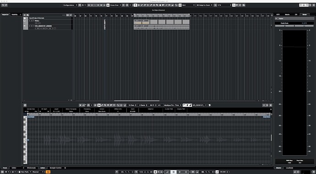Viewport: 316px width, 174px height.
Task: Open the clip selector dropdown in sample editor
Action: 200,105
